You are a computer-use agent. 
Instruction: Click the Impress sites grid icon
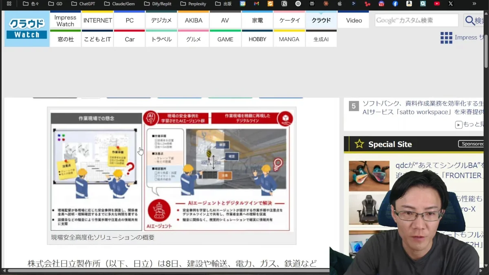[446, 37]
